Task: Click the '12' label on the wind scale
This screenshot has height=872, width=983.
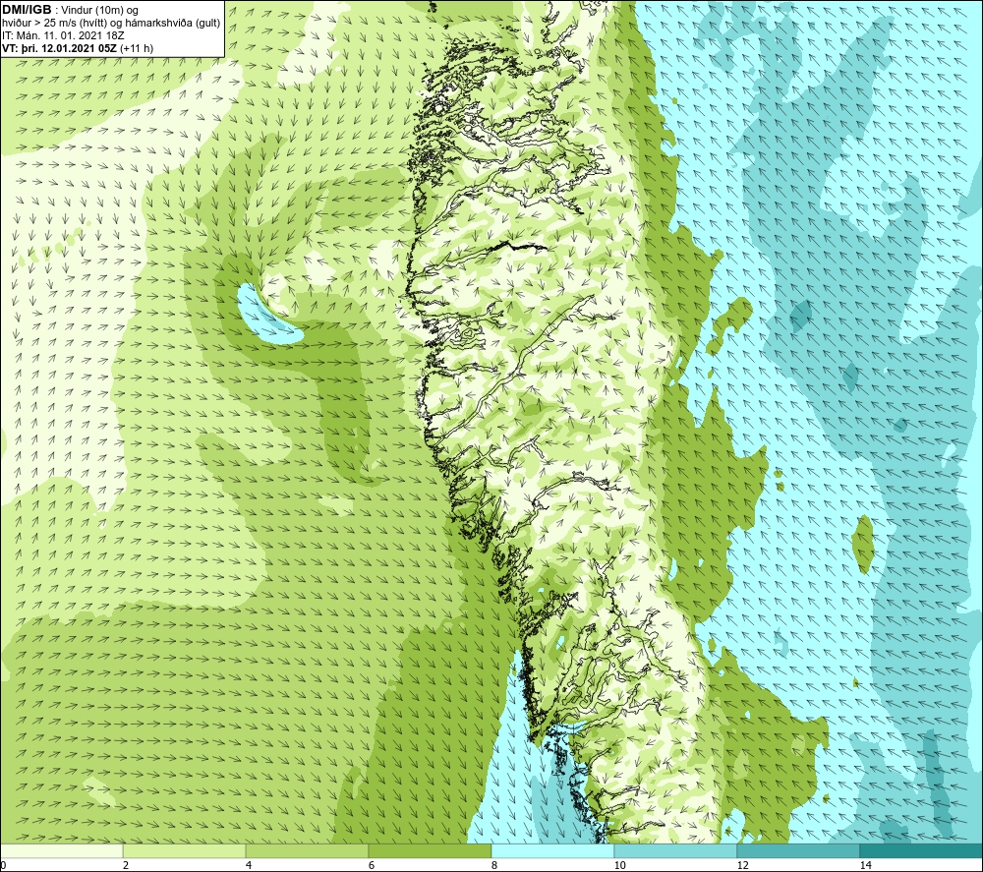Action: tap(742, 865)
